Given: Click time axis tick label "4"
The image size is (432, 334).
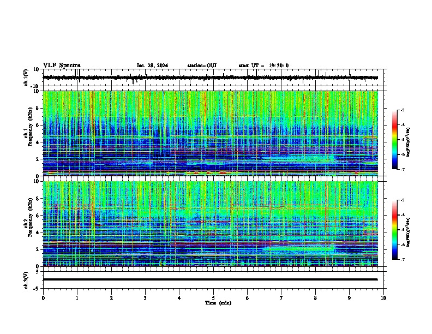Looking at the screenshot, I should click(x=179, y=298).
